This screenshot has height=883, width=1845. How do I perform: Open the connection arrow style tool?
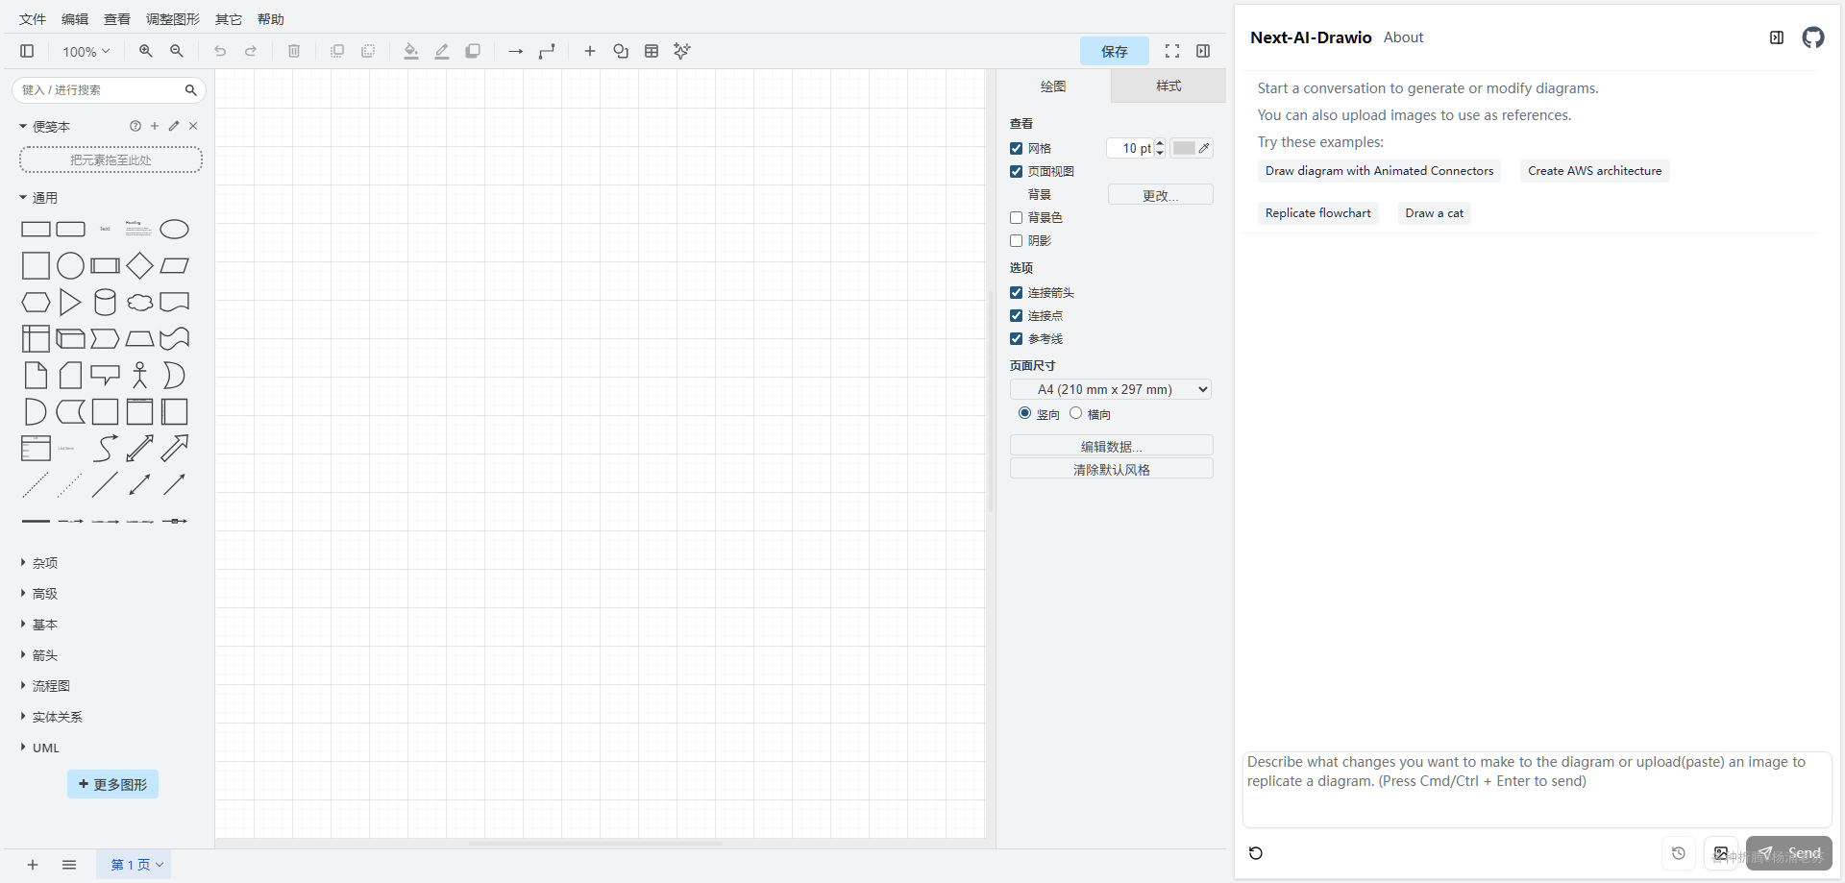point(516,51)
